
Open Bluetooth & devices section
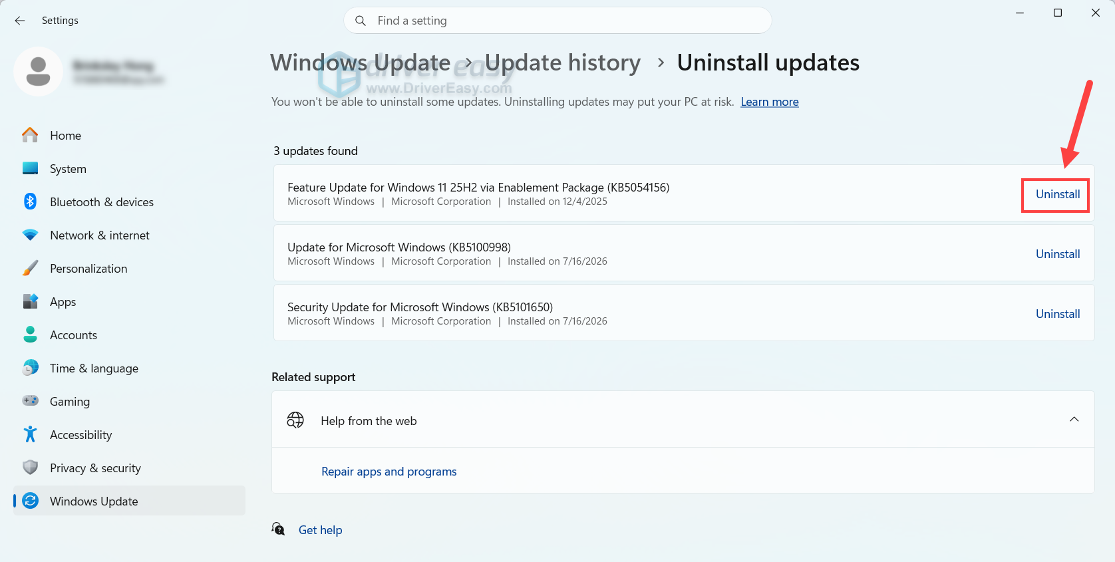[x=129, y=202]
